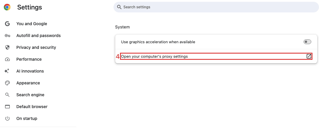Toggle graphics acceleration switch
Viewport: 319px width, 130px height.
pos(307,42)
